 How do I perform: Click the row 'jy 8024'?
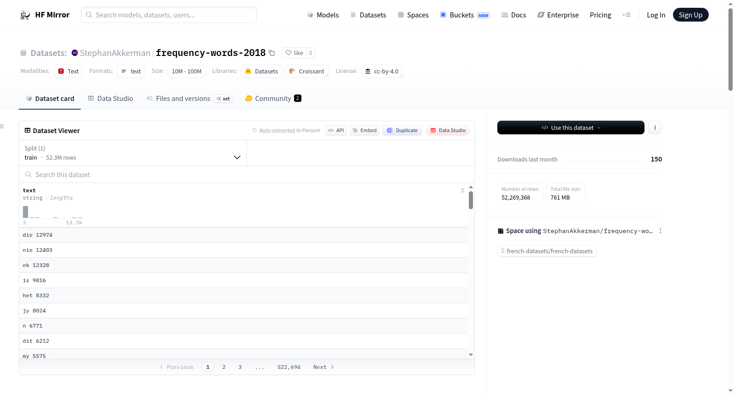click(243, 311)
